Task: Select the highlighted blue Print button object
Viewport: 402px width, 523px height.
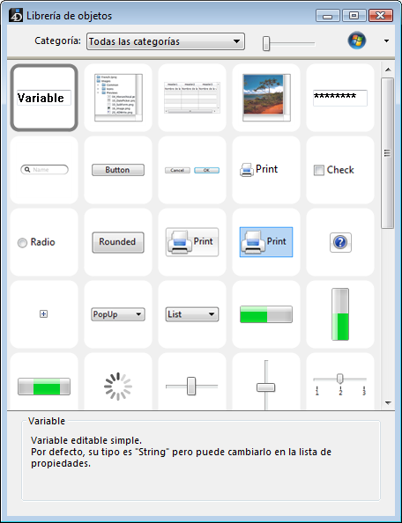Action: (266, 242)
